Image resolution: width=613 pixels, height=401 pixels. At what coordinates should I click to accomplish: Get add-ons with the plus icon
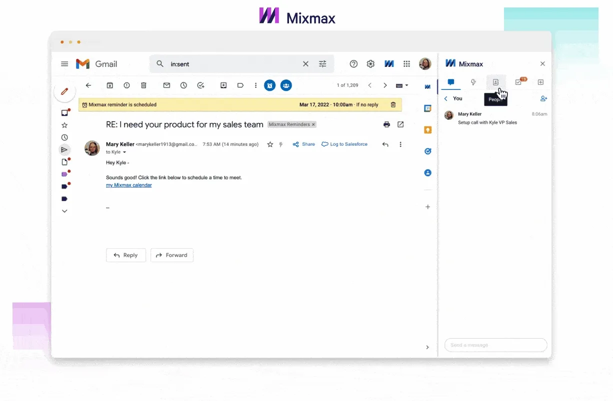point(427,207)
